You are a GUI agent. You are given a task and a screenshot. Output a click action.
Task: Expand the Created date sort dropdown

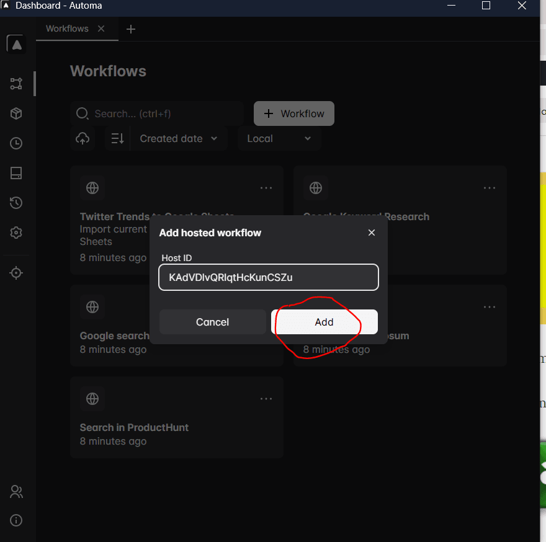coord(179,138)
